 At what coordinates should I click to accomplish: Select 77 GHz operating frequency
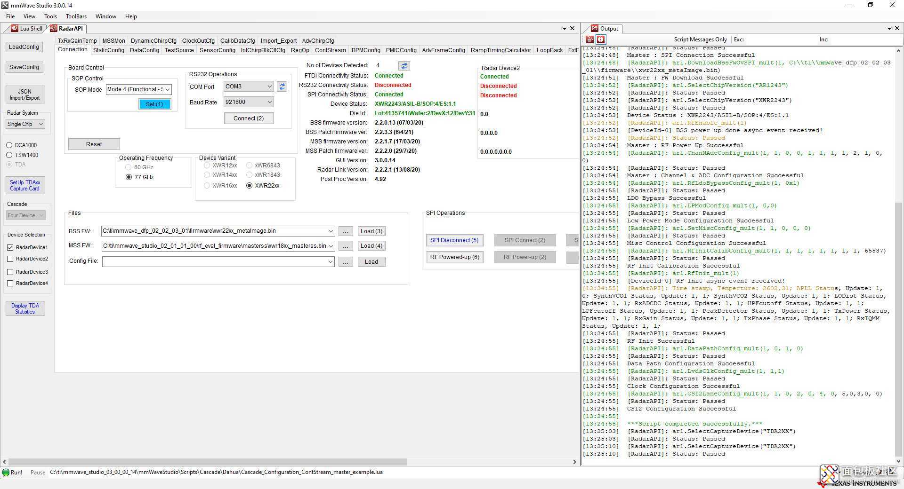tap(129, 177)
